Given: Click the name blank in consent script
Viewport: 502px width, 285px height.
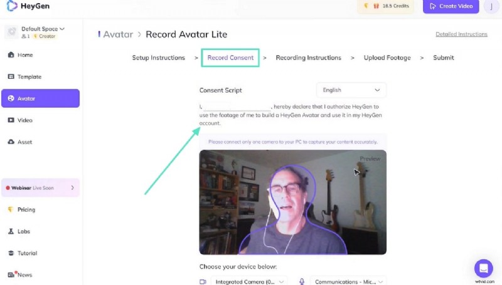Looking at the screenshot, I should (237, 106).
